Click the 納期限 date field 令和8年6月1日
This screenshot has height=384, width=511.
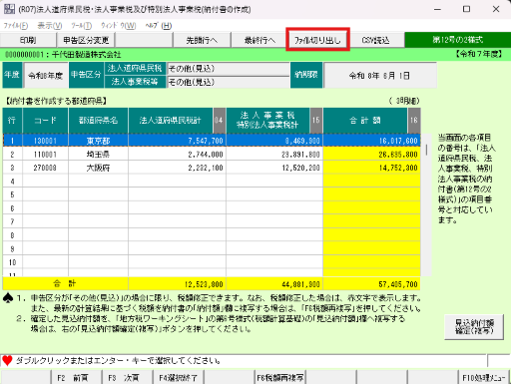point(380,76)
